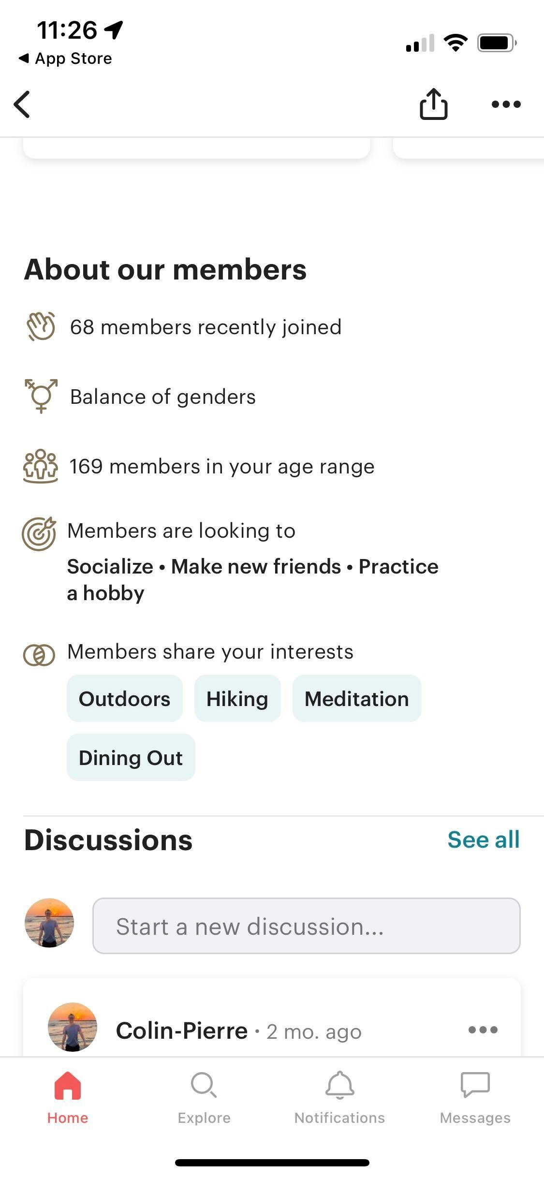Return to App Store via status bar
This screenshot has height=1178, width=544.
click(x=65, y=59)
